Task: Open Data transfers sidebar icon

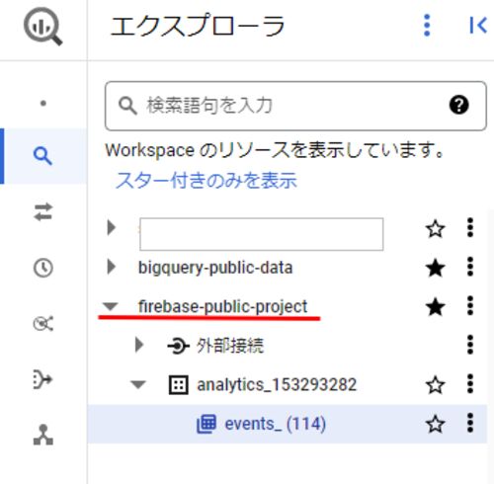Action: pyautogui.click(x=42, y=211)
